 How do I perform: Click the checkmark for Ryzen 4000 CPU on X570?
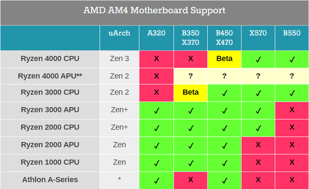point(258,59)
